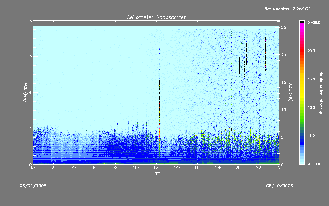
Task: Click the '2:' hour label on the UTC axis
Action: [x=54, y=168]
